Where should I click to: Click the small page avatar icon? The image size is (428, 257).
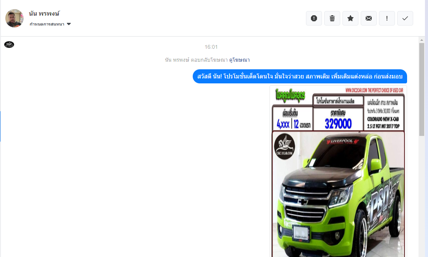(9, 45)
